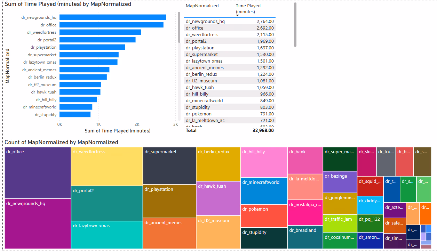Viewport: 437px width, 252px height.
Task: Click the gold dr_berlin_redux treemap tile
Action: pos(218,164)
